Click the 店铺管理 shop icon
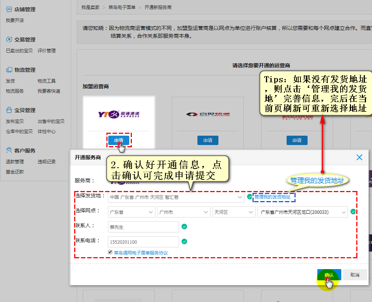The image size is (372, 302). (x=9, y=9)
